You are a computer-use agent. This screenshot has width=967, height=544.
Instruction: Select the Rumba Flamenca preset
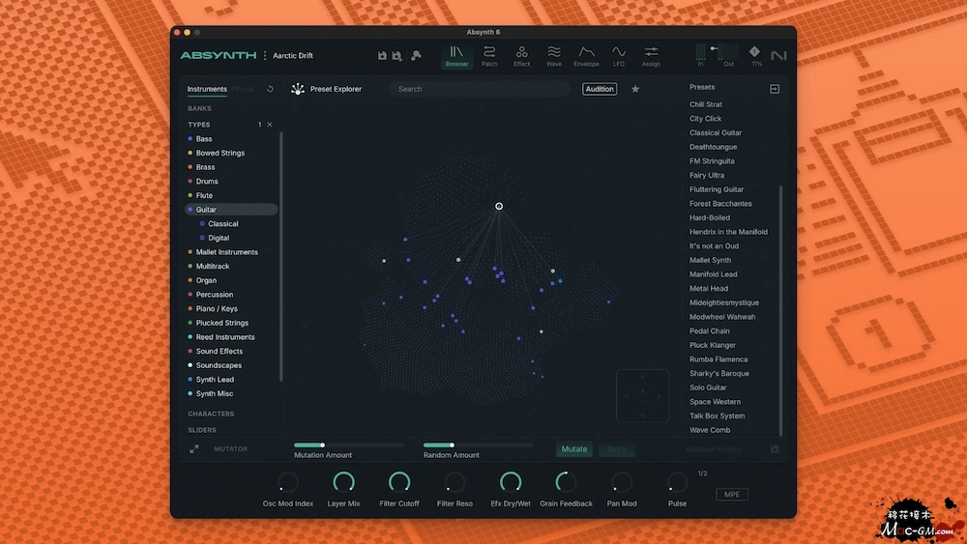(718, 359)
